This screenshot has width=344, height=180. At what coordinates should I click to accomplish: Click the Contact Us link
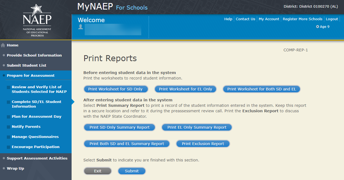tap(245, 19)
